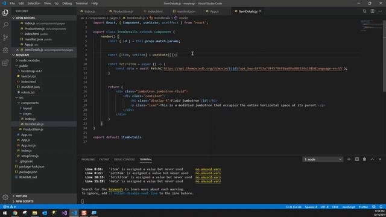Expand the bootstrap-4.4.1 folder
Screen dimensions: 386x217
tap(31, 71)
